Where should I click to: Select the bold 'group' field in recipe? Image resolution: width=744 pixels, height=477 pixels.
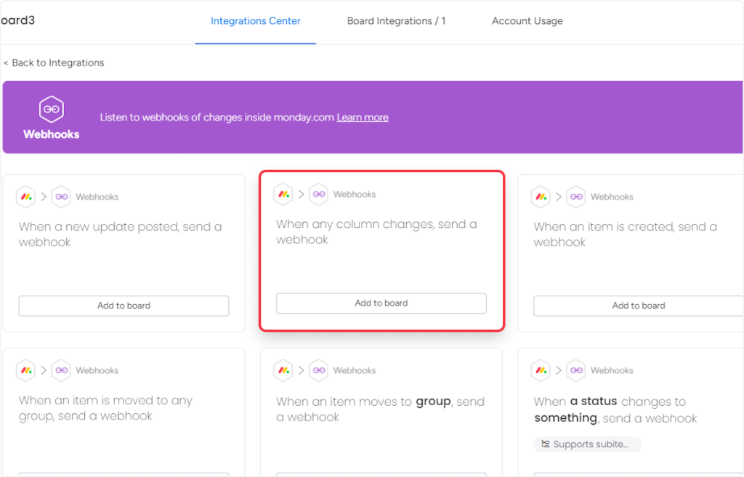coord(433,401)
